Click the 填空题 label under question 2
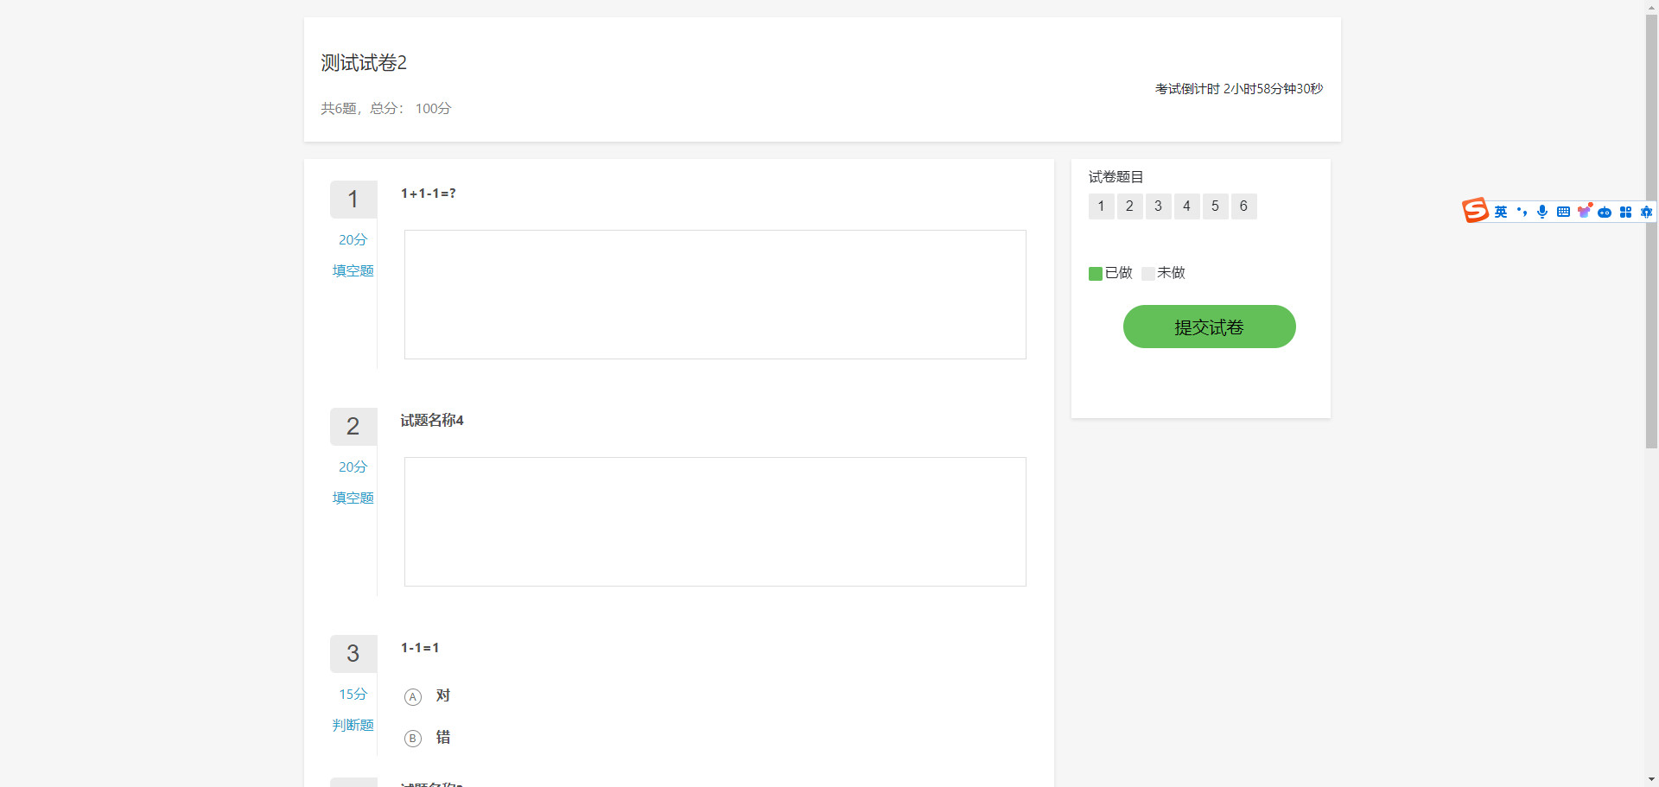Viewport: 1659px width, 787px height. click(353, 498)
